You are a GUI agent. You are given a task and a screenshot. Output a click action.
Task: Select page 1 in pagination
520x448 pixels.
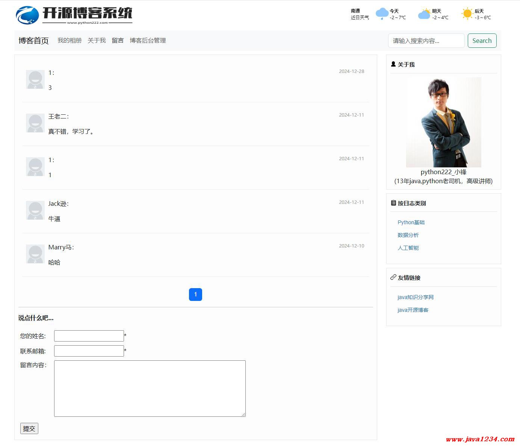(195, 295)
